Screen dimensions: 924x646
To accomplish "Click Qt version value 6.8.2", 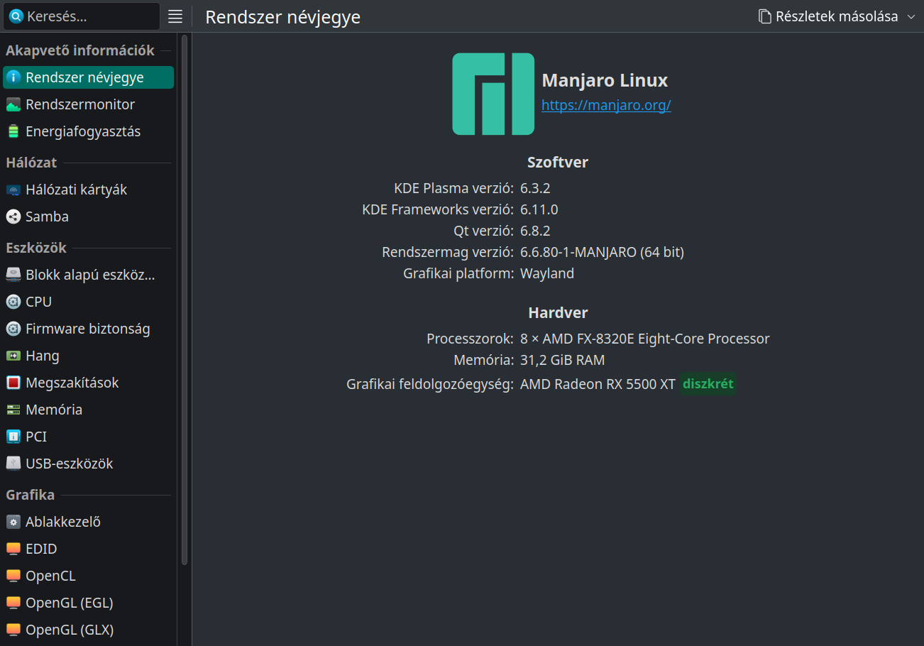I will tap(535, 231).
